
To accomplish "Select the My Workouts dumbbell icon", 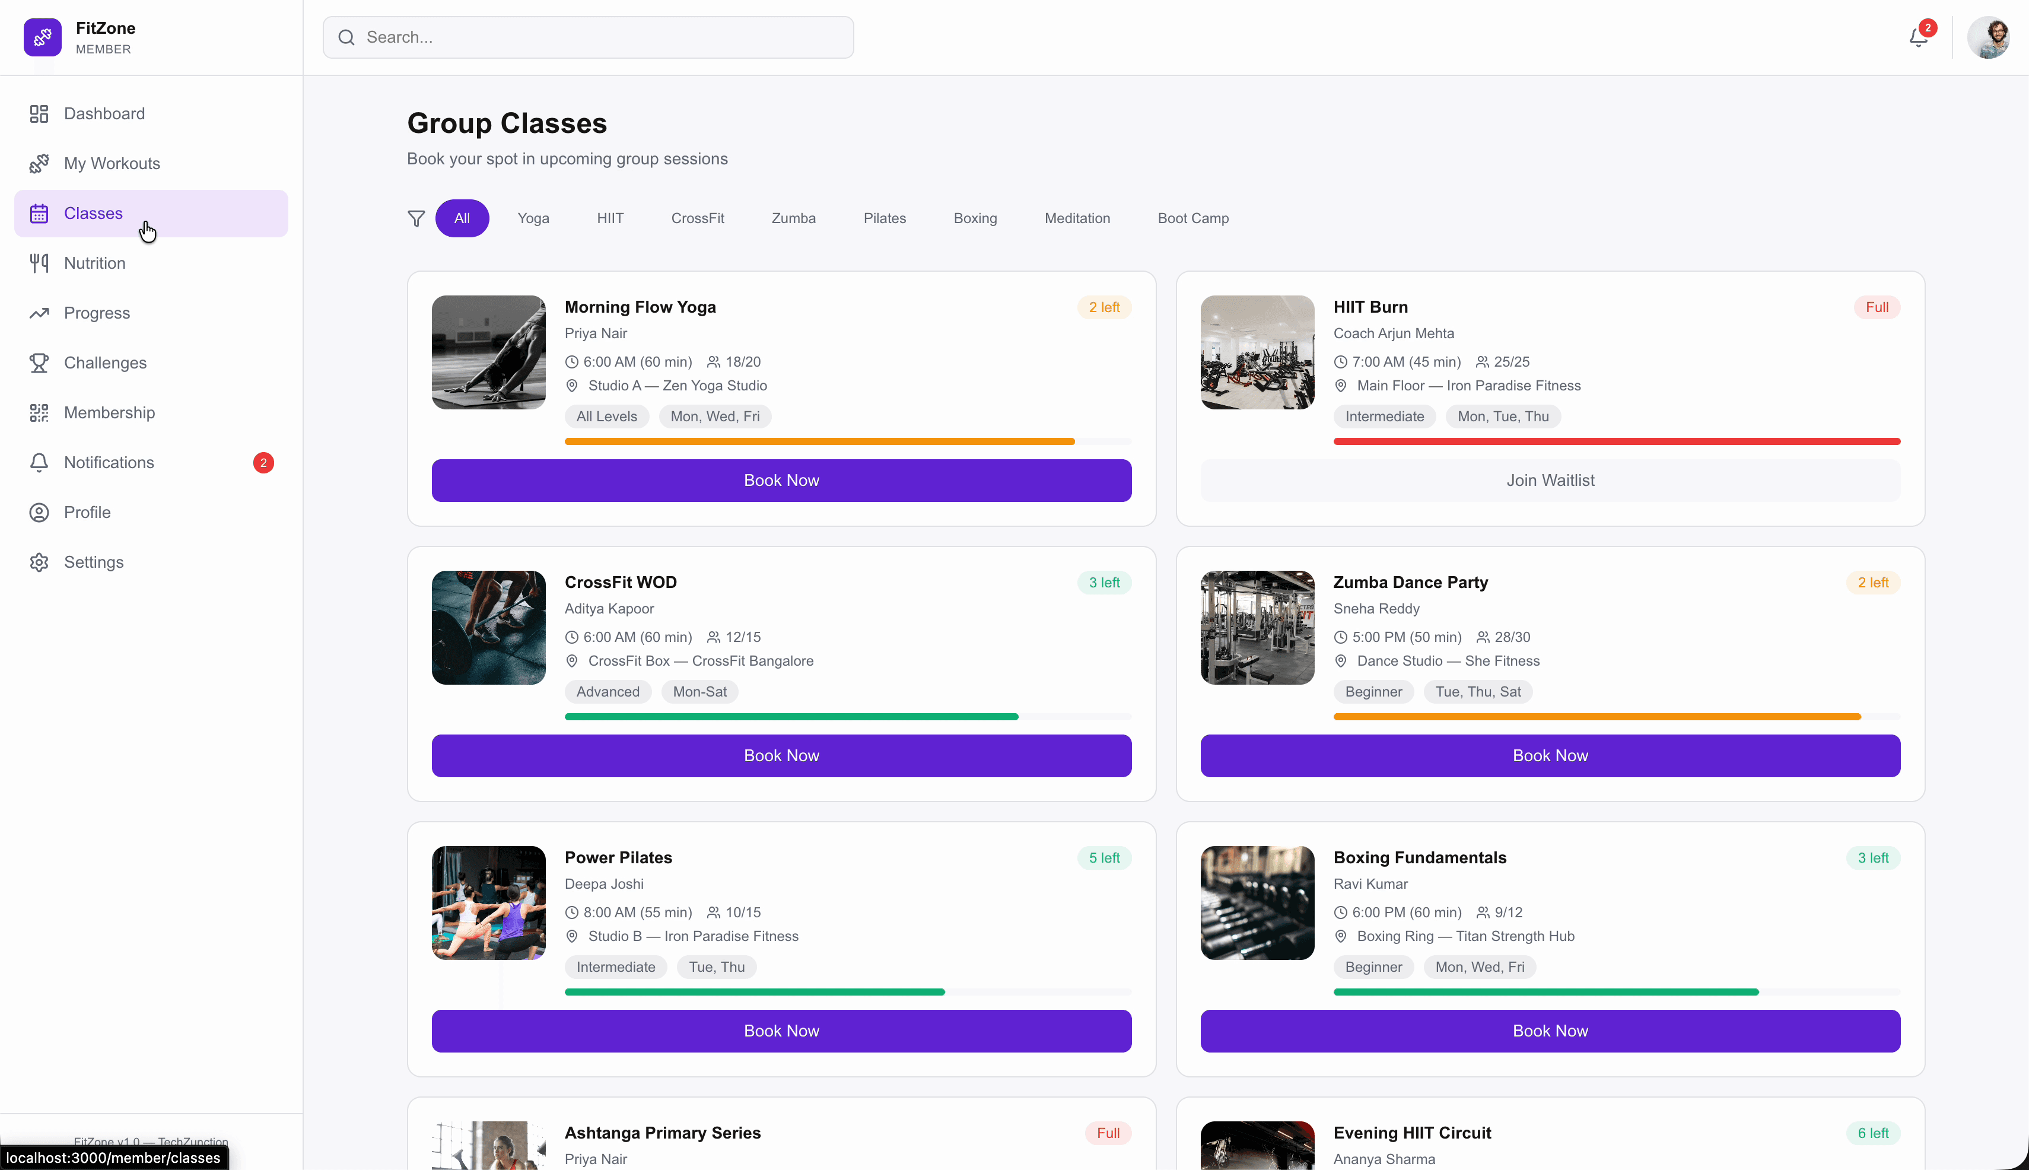I will 39,163.
